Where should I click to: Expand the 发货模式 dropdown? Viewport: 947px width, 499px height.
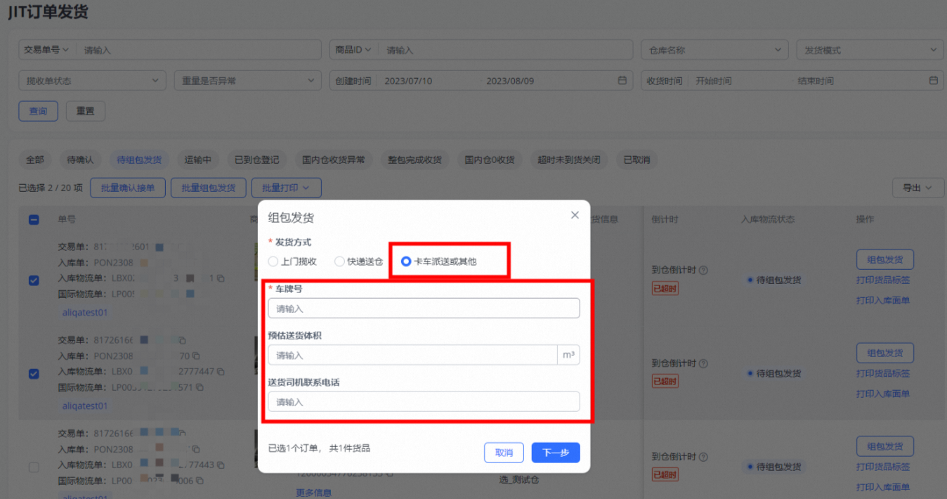[869, 50]
